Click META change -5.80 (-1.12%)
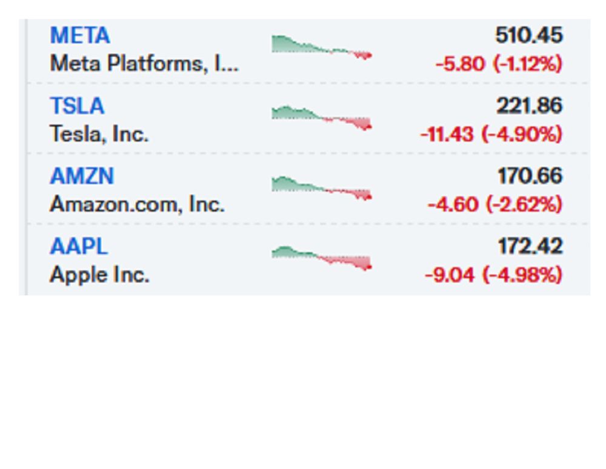606x469 pixels. (x=499, y=64)
